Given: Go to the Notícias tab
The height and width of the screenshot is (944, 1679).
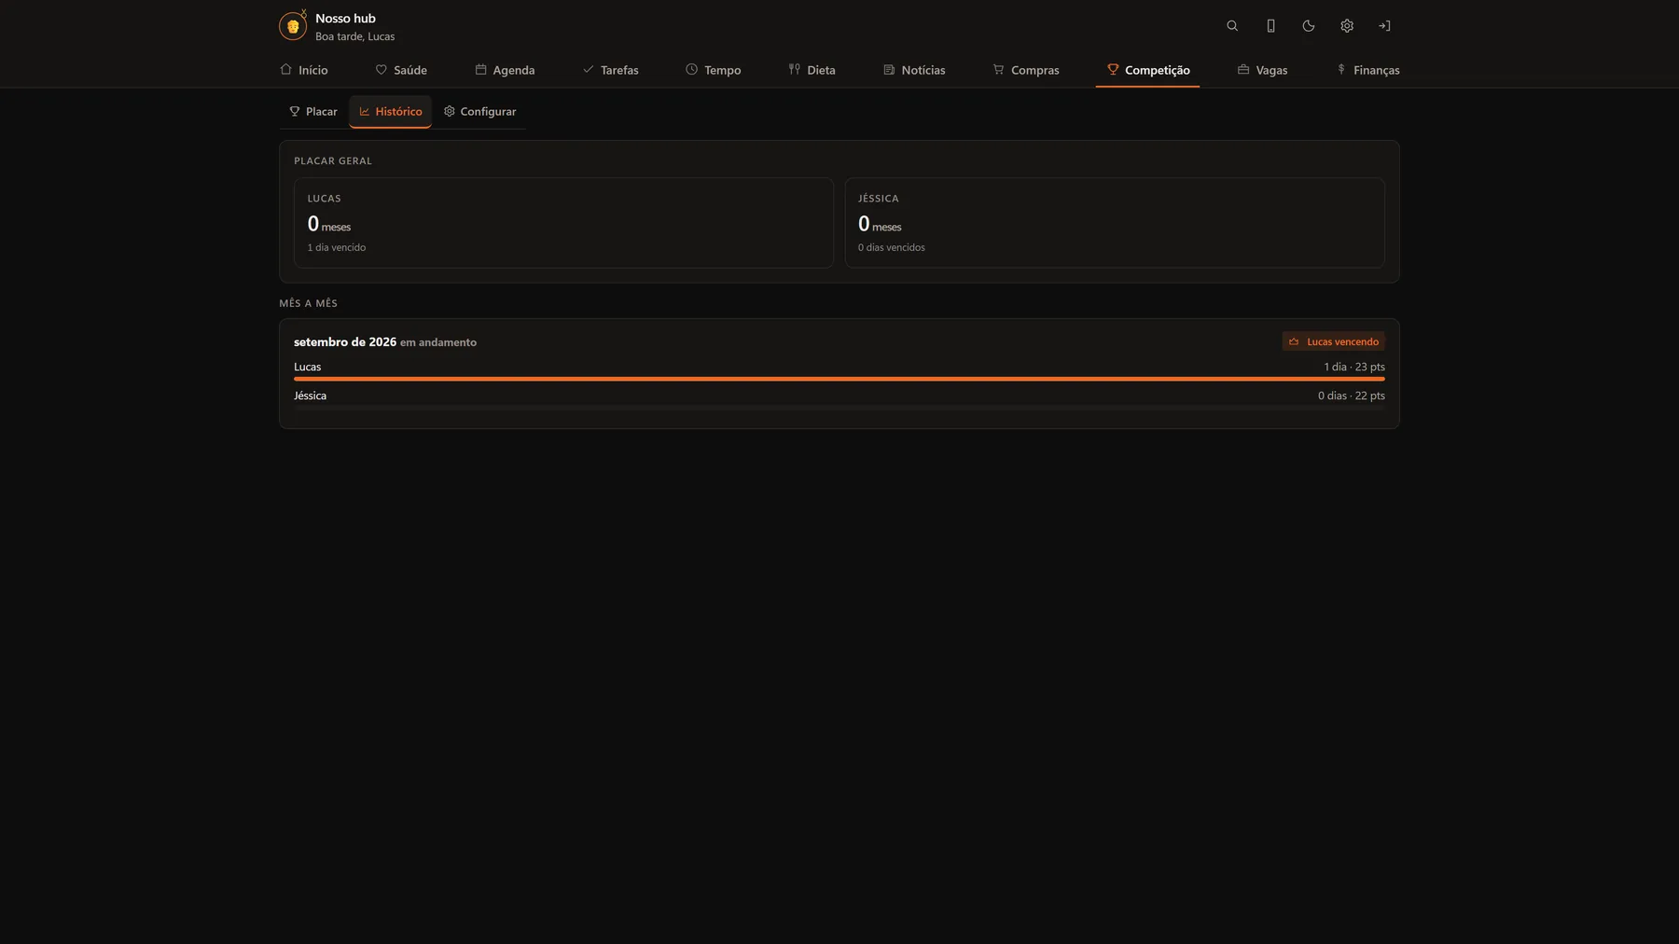Looking at the screenshot, I should (914, 70).
